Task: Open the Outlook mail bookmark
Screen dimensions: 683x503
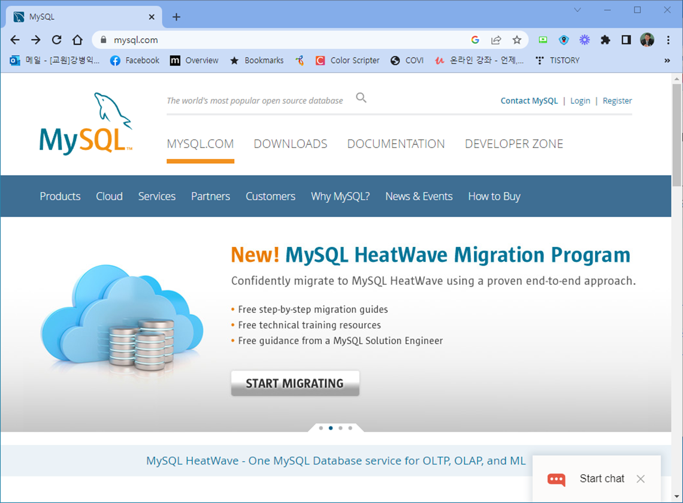Action: coord(55,60)
